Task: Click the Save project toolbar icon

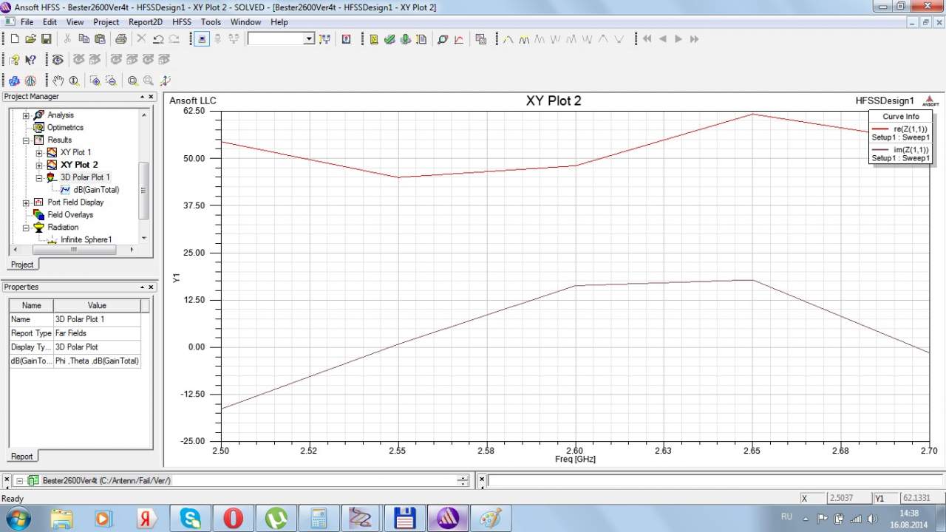Action: [46, 39]
